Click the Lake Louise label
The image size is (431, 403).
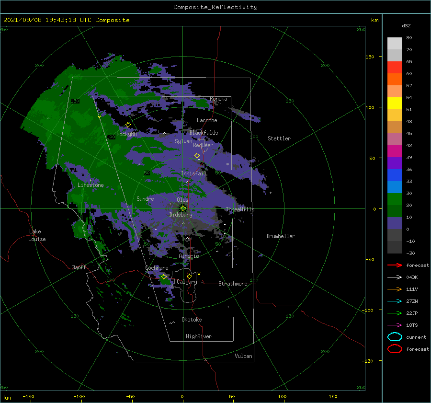[37, 235]
